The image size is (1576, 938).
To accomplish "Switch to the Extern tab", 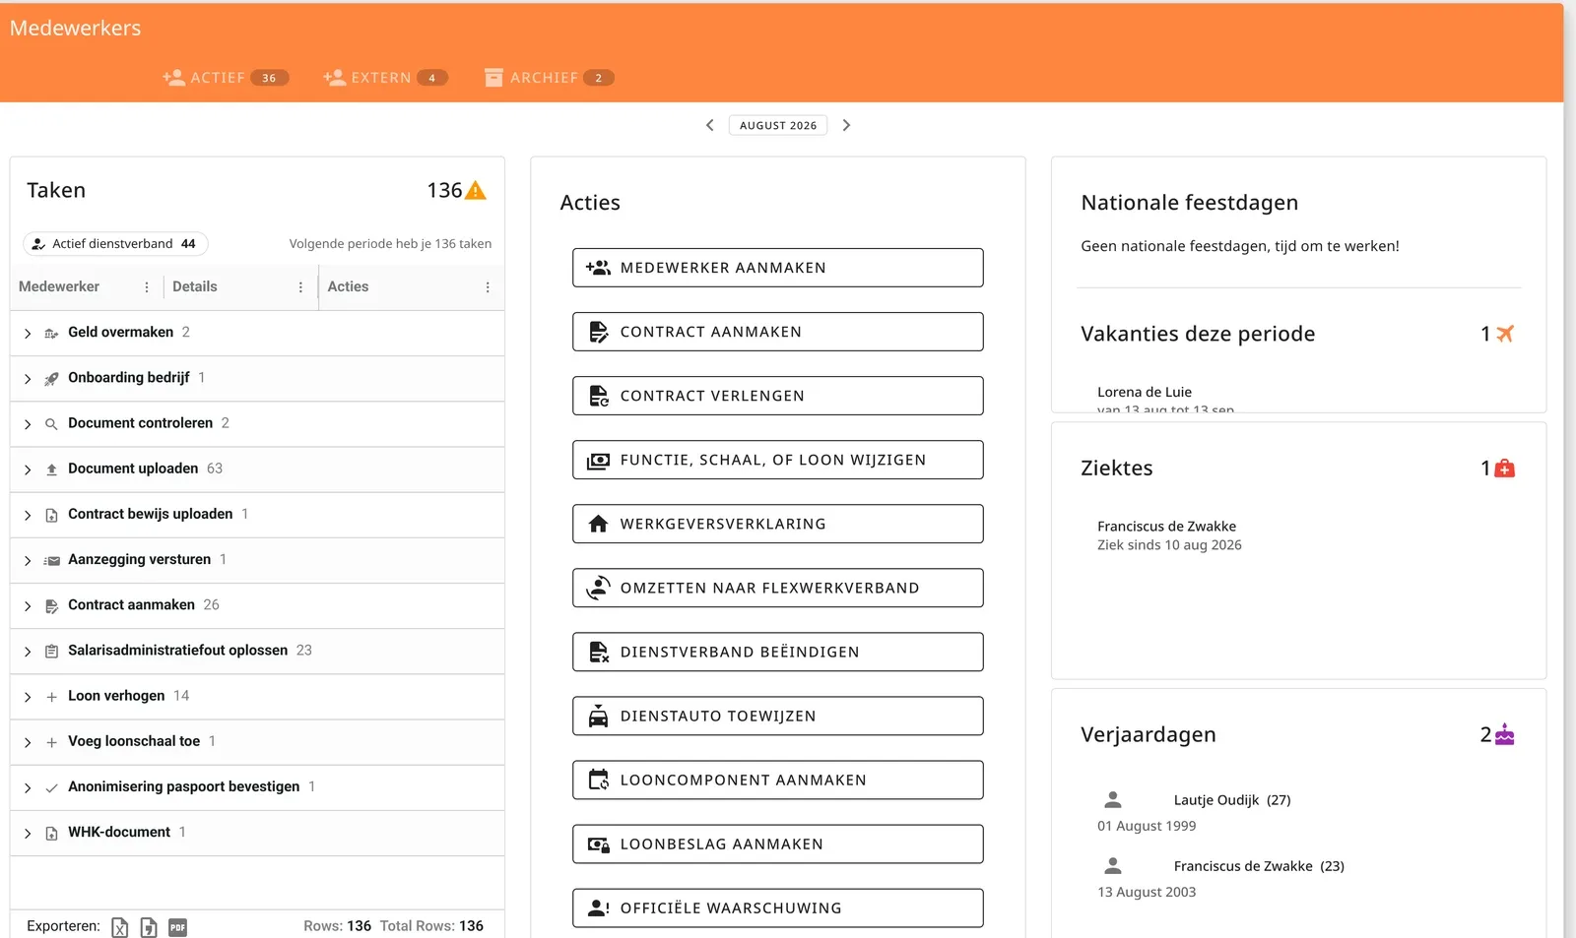I will coord(385,78).
